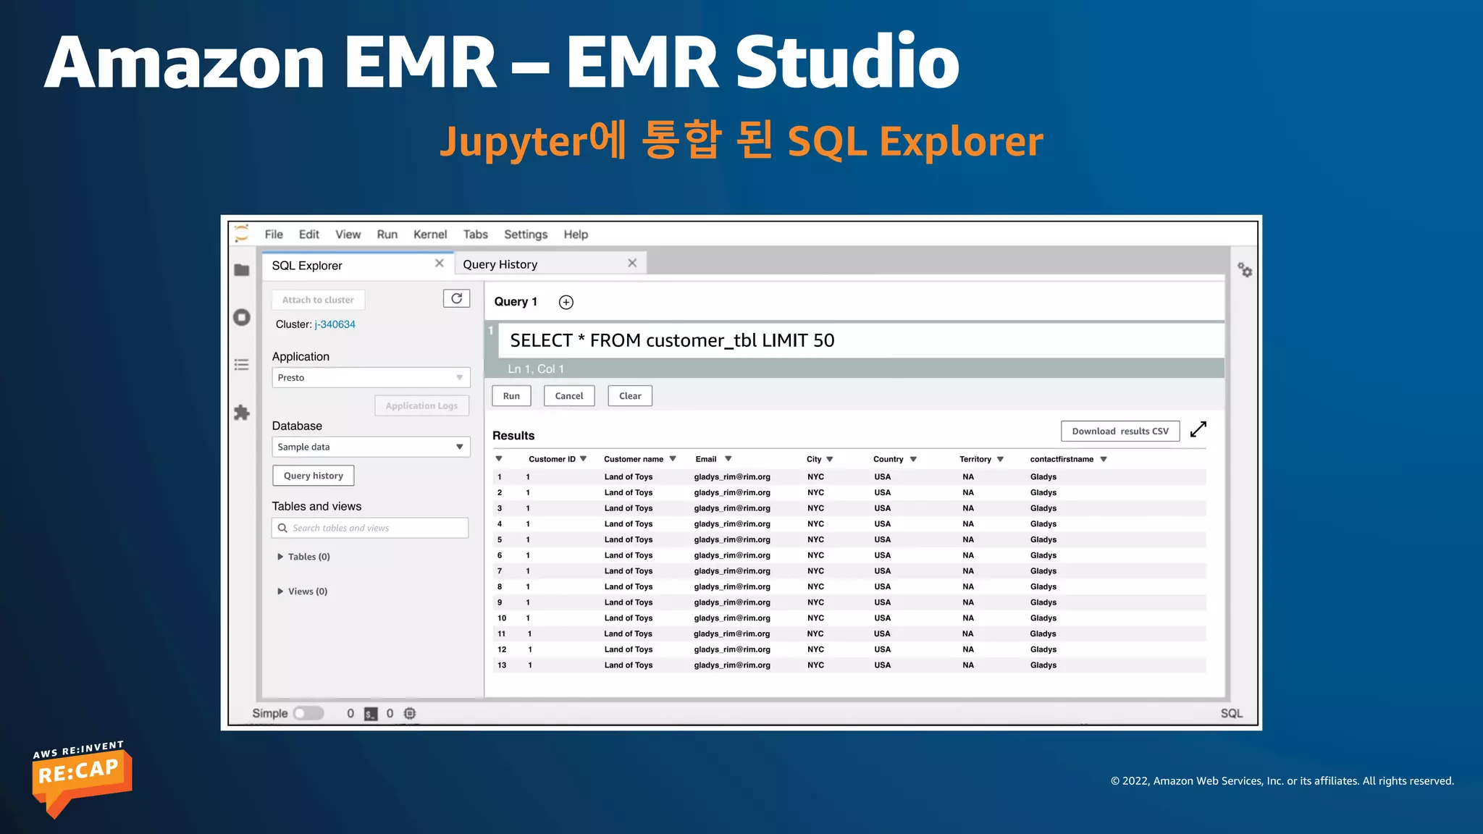Click the Ln 1, Col 1 position indicator
The width and height of the screenshot is (1483, 834).
[536, 368]
